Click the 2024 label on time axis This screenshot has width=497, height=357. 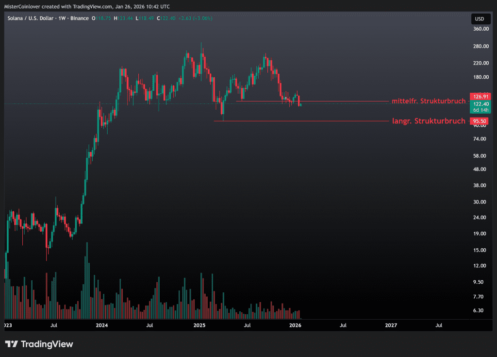[102, 325]
